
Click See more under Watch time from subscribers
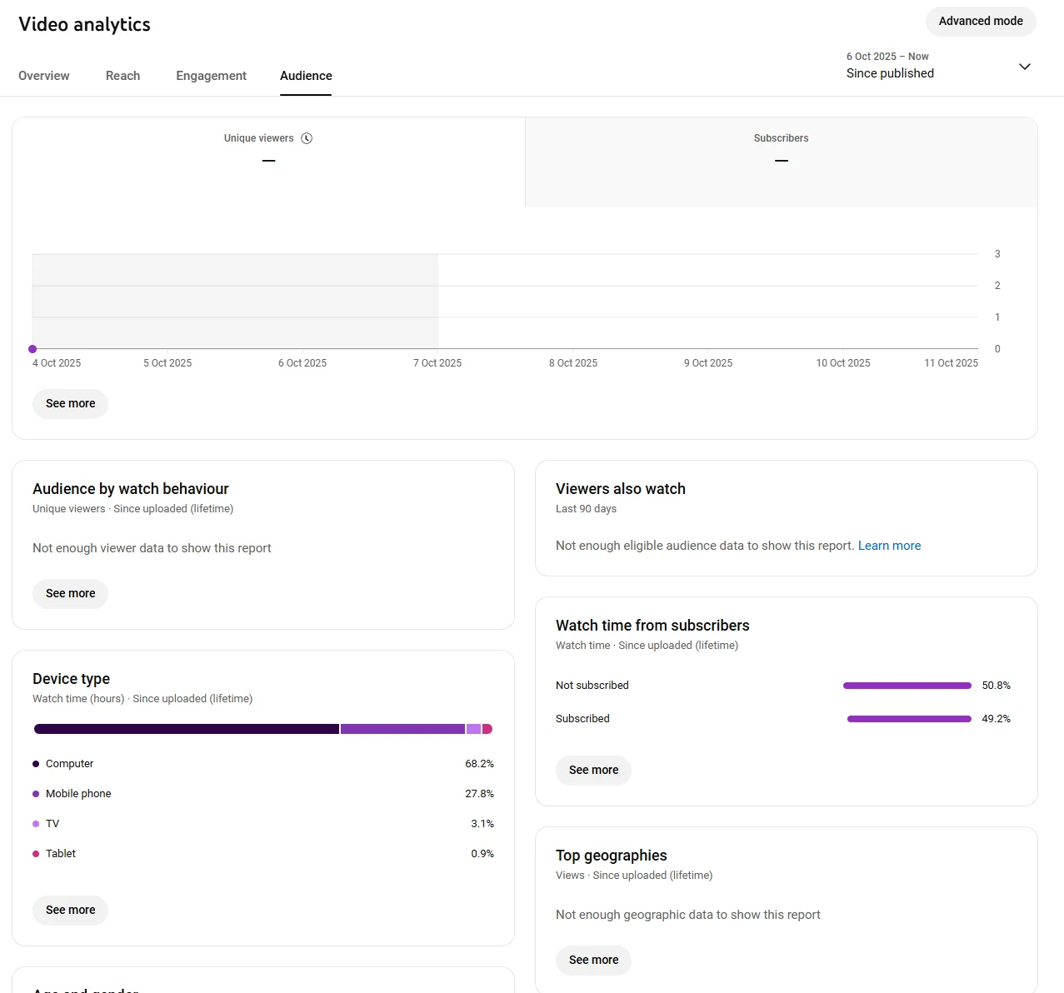[x=593, y=770]
